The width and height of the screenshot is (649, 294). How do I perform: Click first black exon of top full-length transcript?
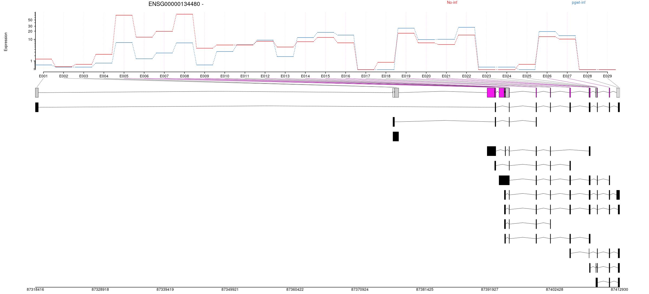(x=37, y=107)
